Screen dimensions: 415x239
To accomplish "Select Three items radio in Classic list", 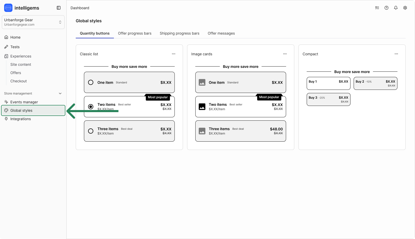I will [91, 131].
